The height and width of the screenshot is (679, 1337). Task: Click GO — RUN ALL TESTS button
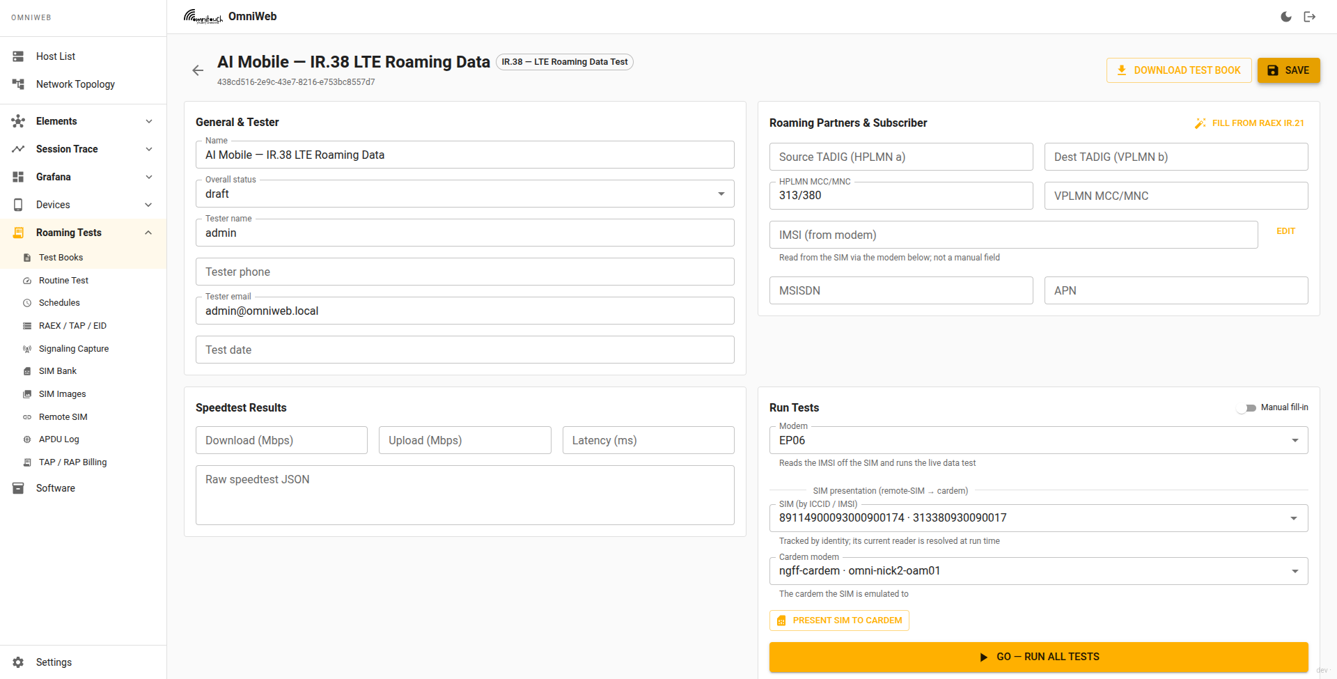click(1038, 657)
